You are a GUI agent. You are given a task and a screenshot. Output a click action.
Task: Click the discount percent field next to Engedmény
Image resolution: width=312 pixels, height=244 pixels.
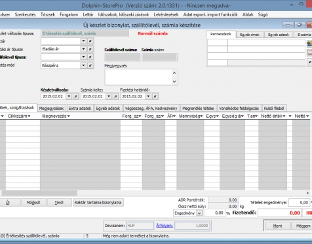coord(214,213)
